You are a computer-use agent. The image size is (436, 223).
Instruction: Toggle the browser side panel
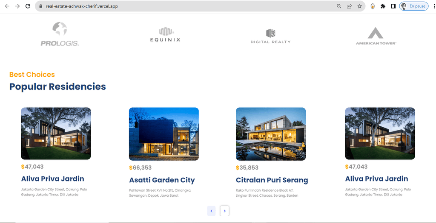[393, 6]
